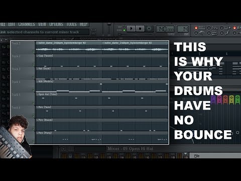
Task: Select the Perc (Taze) pattern clip
Action: click(x=102, y=112)
